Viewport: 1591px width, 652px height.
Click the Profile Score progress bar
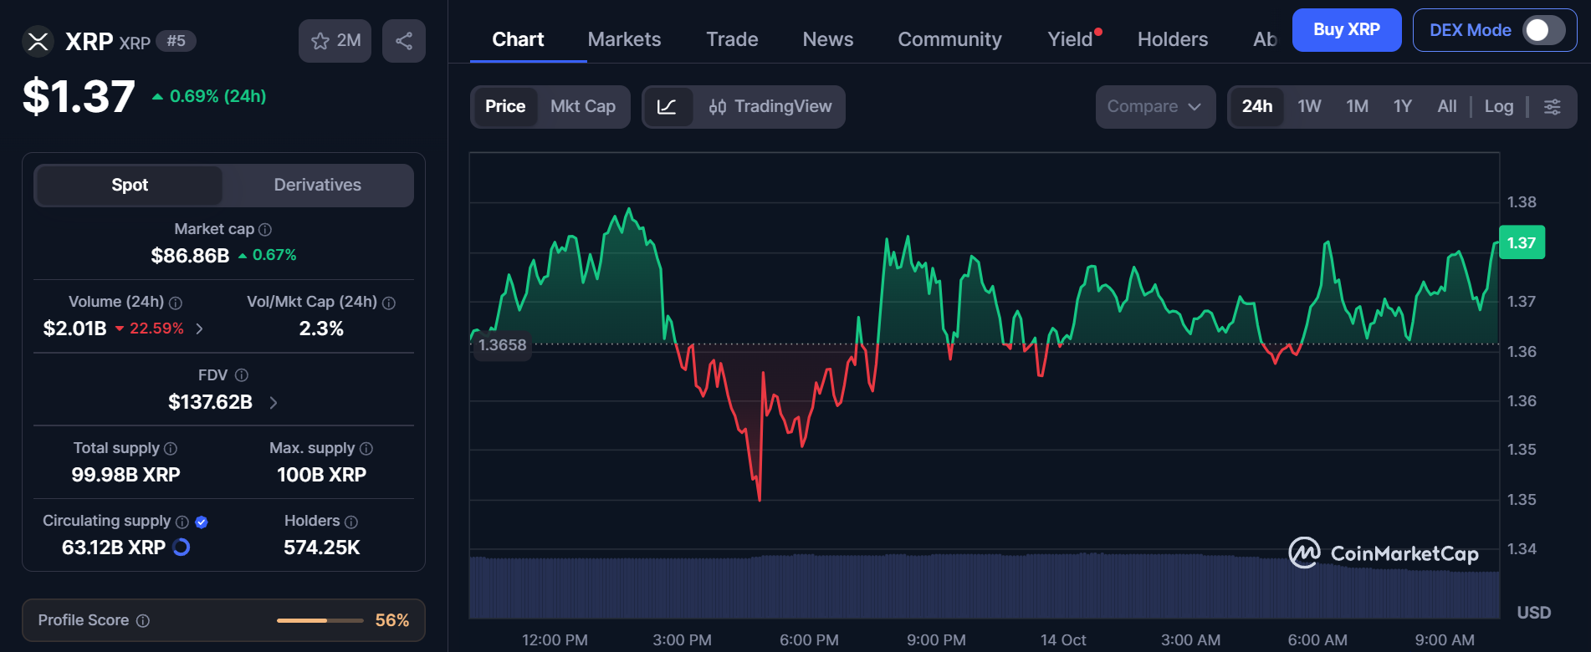click(320, 620)
